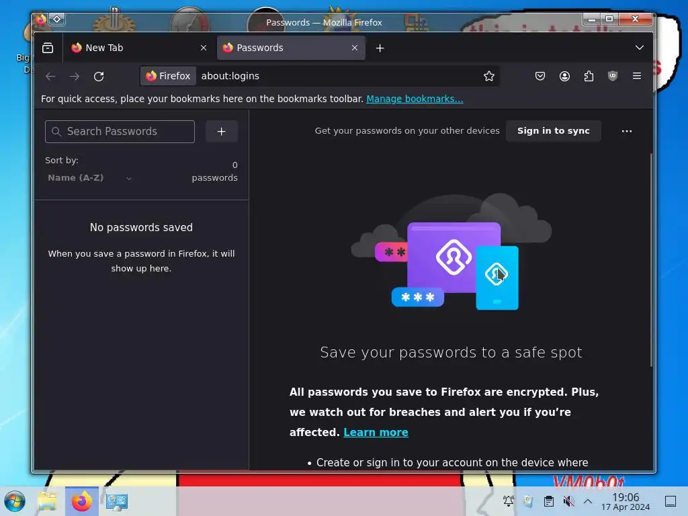Viewport: 688px width, 516px height.
Task: Expand the list all tabs chevron
Action: point(640,48)
